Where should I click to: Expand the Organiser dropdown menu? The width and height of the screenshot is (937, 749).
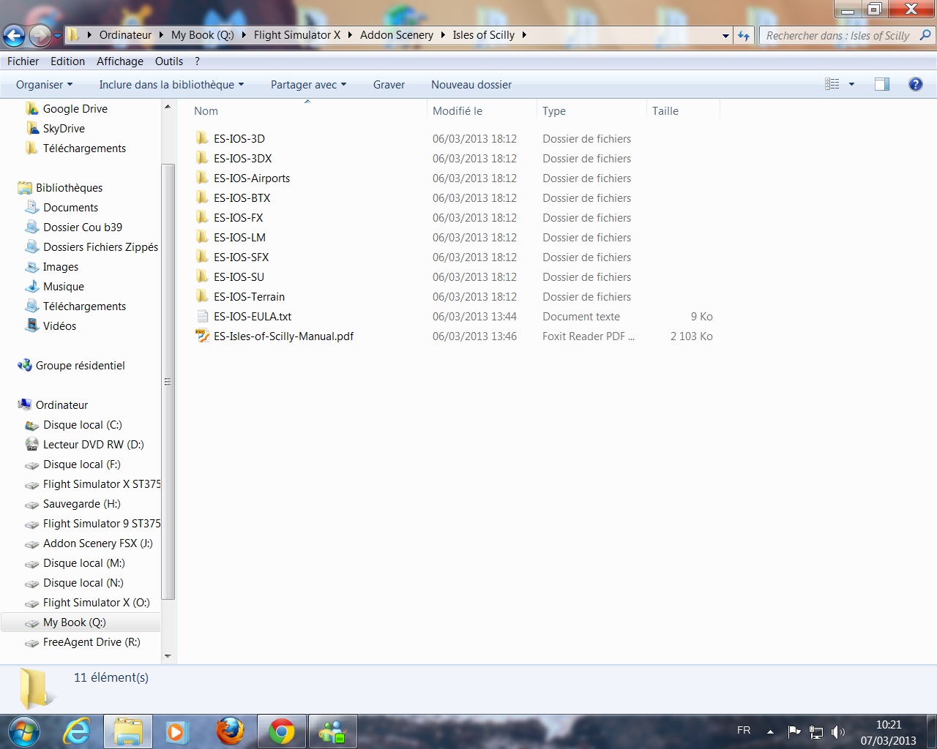44,85
